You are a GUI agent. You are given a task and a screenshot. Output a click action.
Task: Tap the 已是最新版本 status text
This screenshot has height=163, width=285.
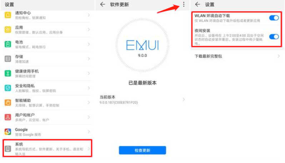pos(142,83)
